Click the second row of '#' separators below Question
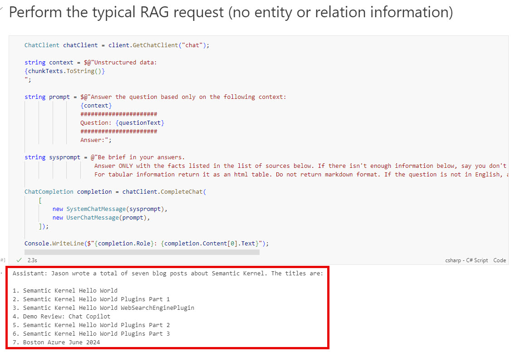The width and height of the screenshot is (511, 352). click(x=118, y=132)
